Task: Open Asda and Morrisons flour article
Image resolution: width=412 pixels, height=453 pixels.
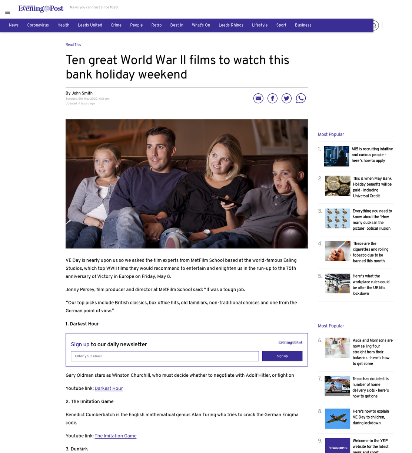Action: [373, 352]
